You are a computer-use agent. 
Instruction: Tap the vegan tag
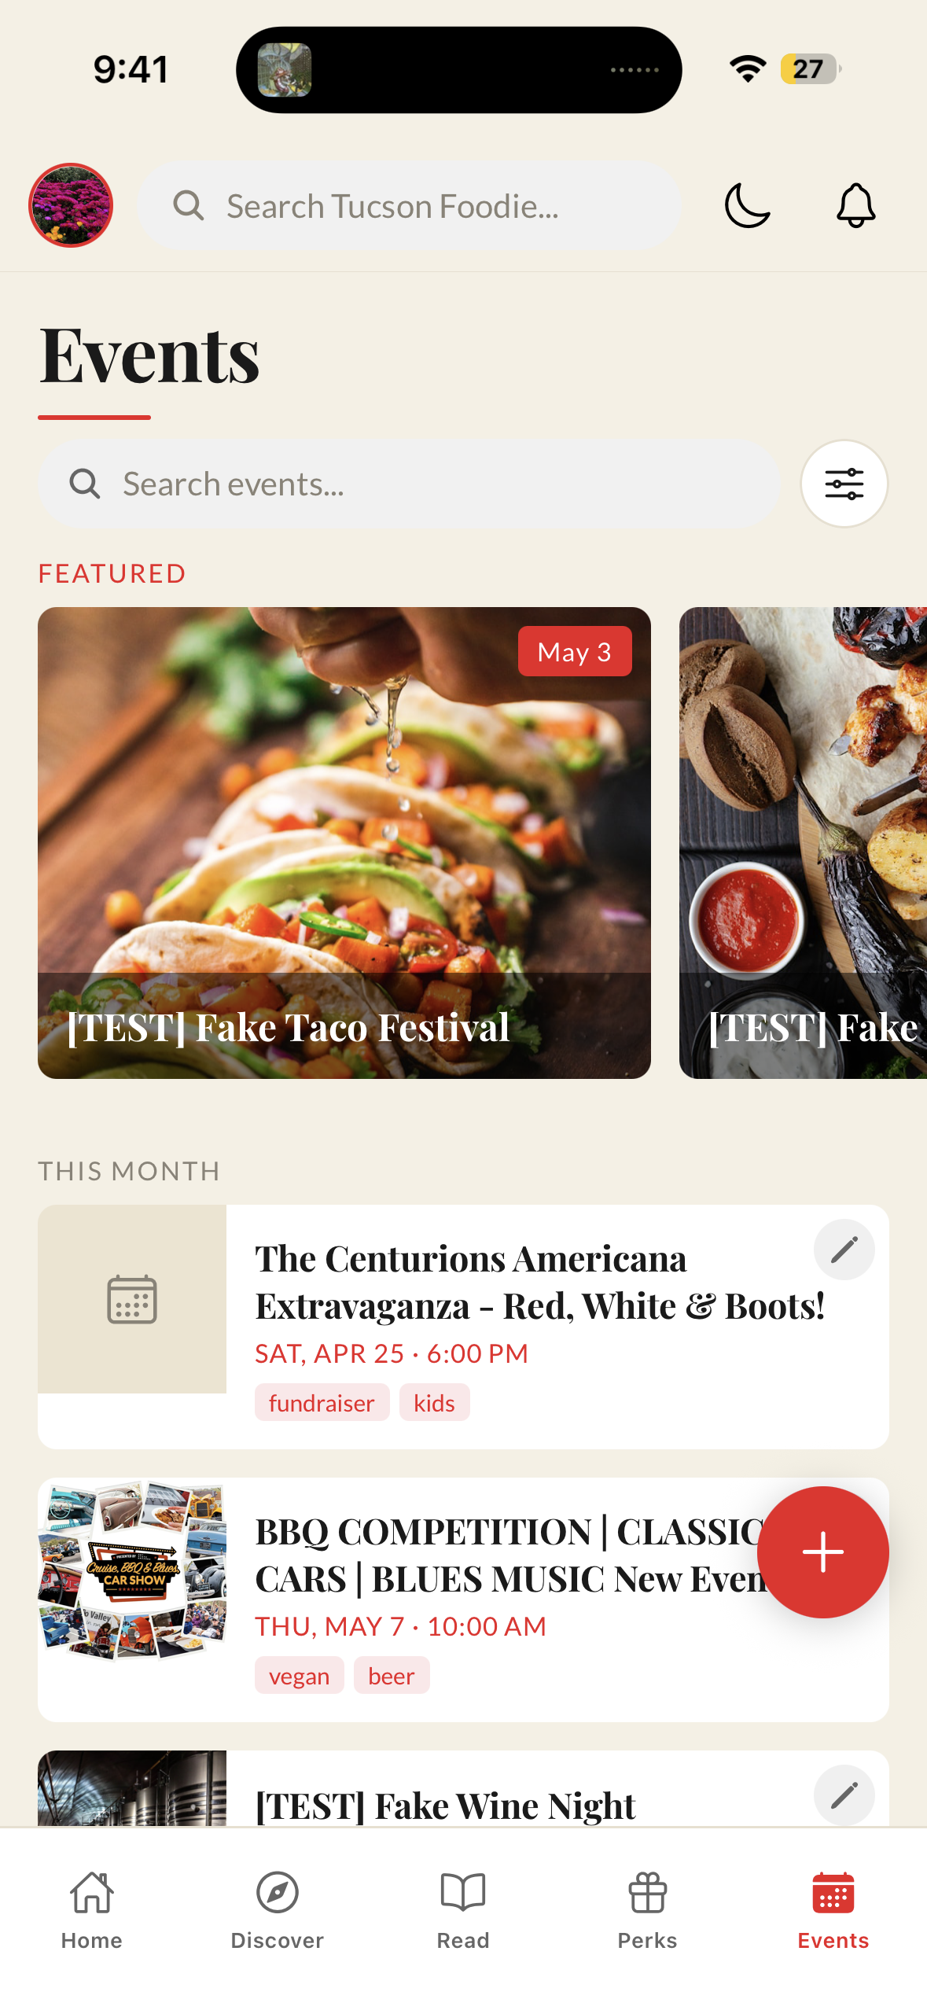point(299,1676)
